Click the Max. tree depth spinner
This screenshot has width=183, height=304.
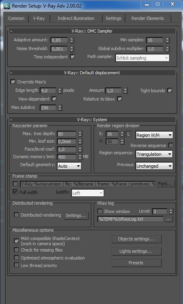(80, 134)
